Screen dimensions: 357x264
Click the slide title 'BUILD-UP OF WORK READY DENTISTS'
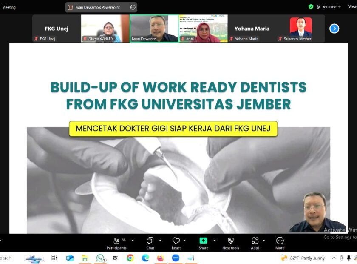coord(178,87)
